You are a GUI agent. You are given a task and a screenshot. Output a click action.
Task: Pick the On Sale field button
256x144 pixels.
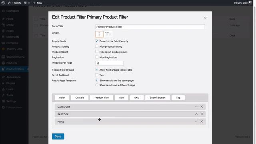[x=80, y=98]
